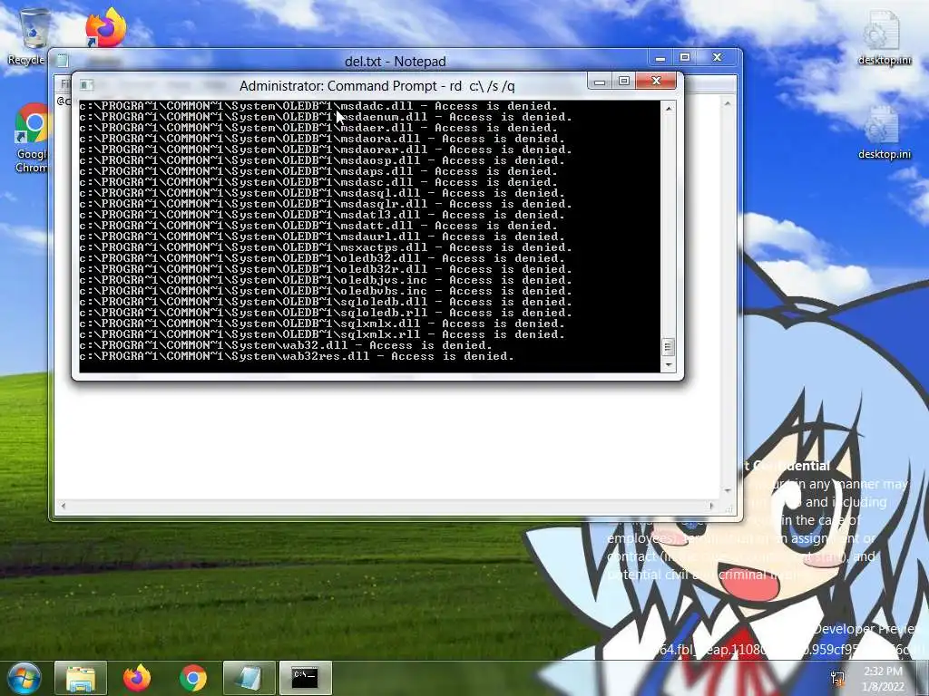Maximize the Command Prompt window
Image resolution: width=929 pixels, height=696 pixels.
(x=624, y=81)
